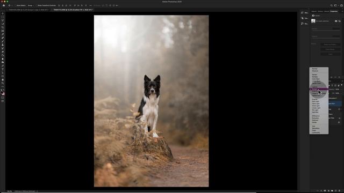Select the Lasso tool
344x193 pixels.
point(3,20)
